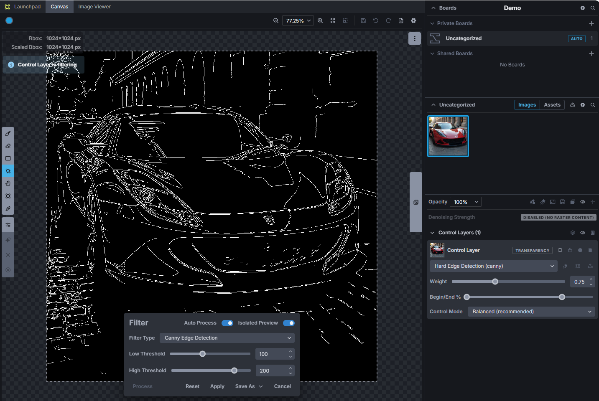Viewport: 599px width, 401px height.
Task: Cancel the filter operation
Action: (282, 386)
